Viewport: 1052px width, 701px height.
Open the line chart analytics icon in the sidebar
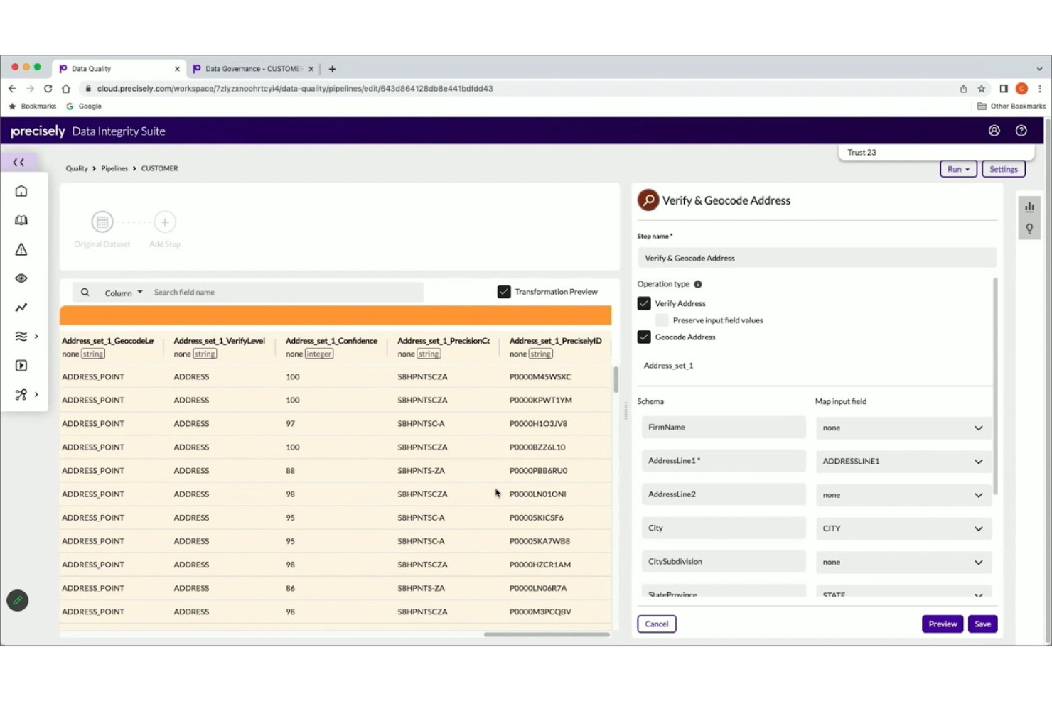[x=21, y=308]
